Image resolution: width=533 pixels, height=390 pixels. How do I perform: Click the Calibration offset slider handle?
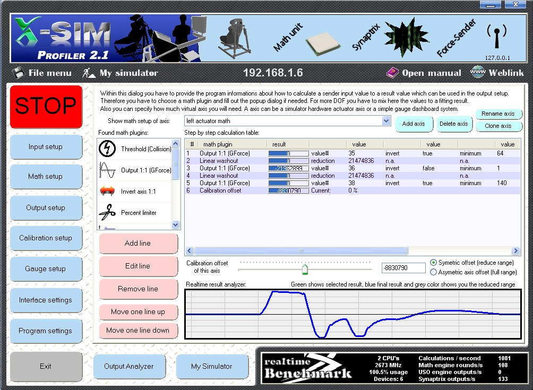click(x=305, y=270)
